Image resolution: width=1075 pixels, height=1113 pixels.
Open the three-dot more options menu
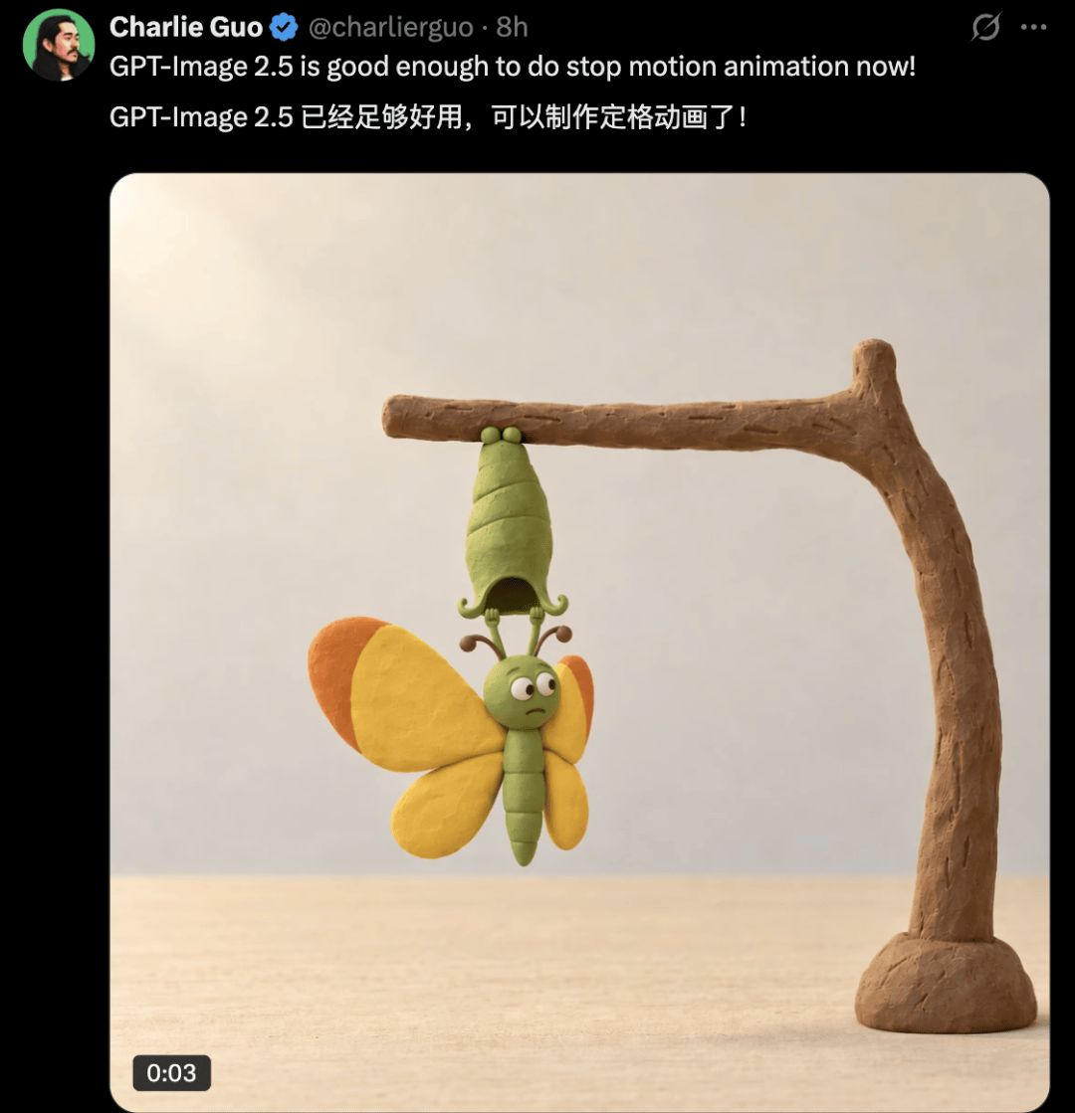[x=1033, y=27]
